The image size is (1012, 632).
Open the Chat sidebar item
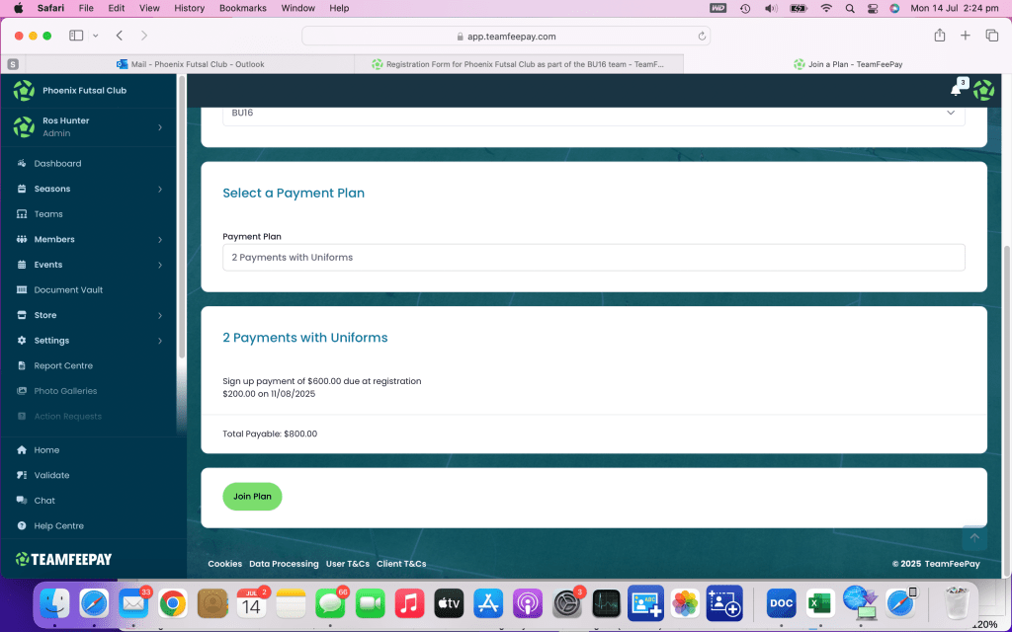[x=44, y=501]
